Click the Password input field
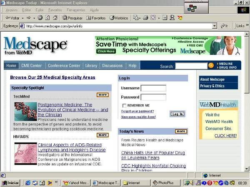 [153, 97]
